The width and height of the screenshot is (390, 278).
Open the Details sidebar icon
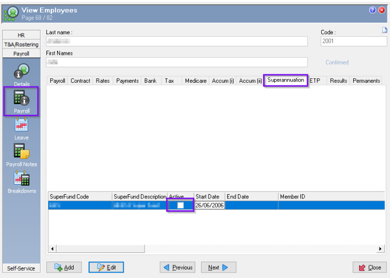click(22, 73)
